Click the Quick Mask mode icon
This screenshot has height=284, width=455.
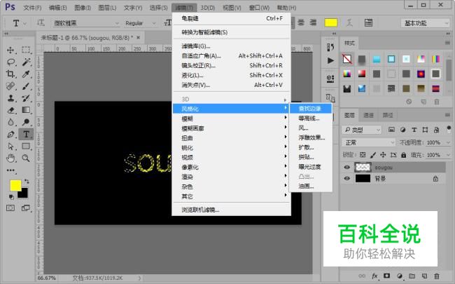pos(10,208)
